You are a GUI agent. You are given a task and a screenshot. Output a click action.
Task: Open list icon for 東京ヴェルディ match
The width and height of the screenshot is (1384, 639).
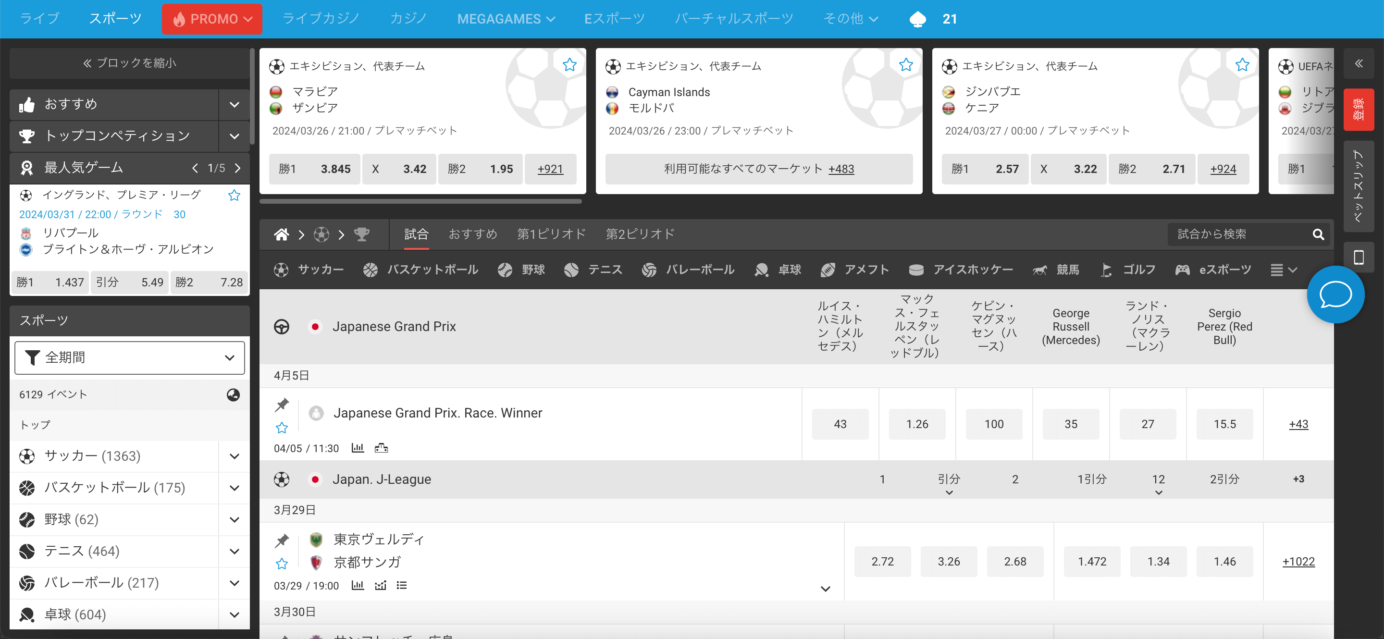pos(401,585)
